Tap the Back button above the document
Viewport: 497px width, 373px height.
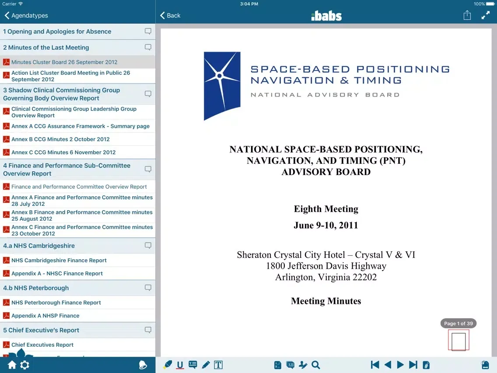(170, 15)
